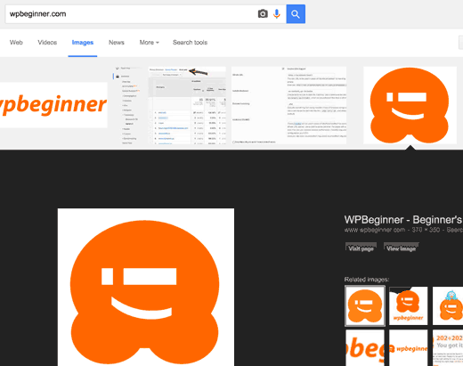The width and height of the screenshot is (463, 366).
Task: Click the www.wpbeginner.com source link
Action: [375, 230]
